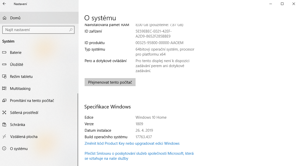Open Promítání na tento počítač
Image resolution: width=296 pixels, height=166 pixels.
click(x=39, y=100)
